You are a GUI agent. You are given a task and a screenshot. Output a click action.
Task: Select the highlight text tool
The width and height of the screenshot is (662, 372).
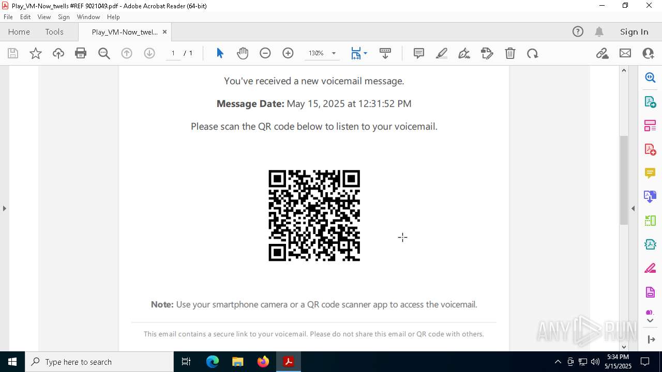(442, 53)
